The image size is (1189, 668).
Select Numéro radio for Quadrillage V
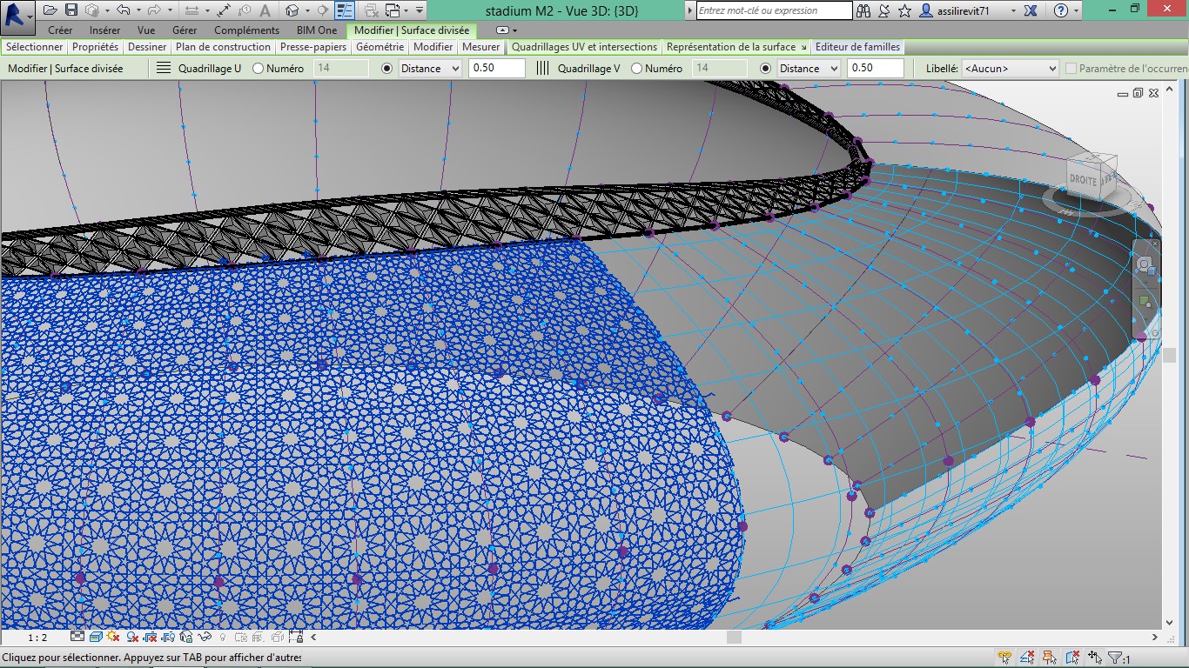pos(637,68)
